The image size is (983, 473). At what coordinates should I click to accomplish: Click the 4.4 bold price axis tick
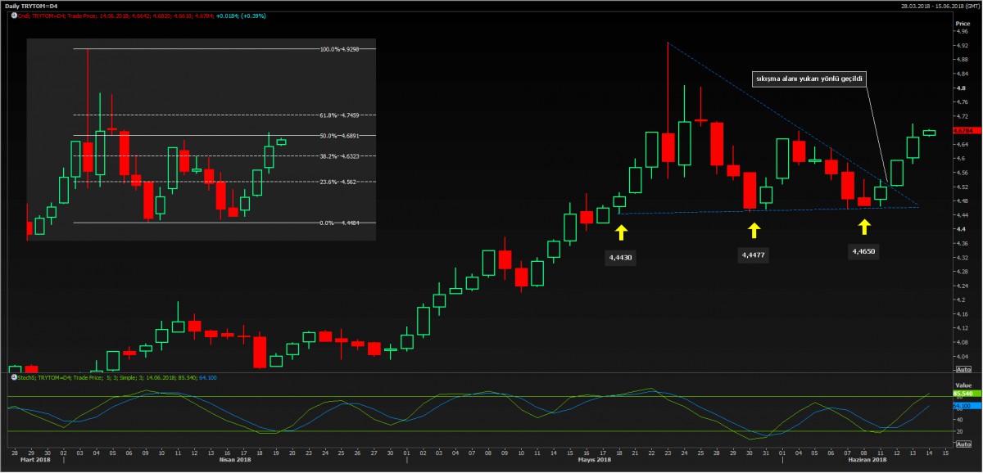point(959,229)
